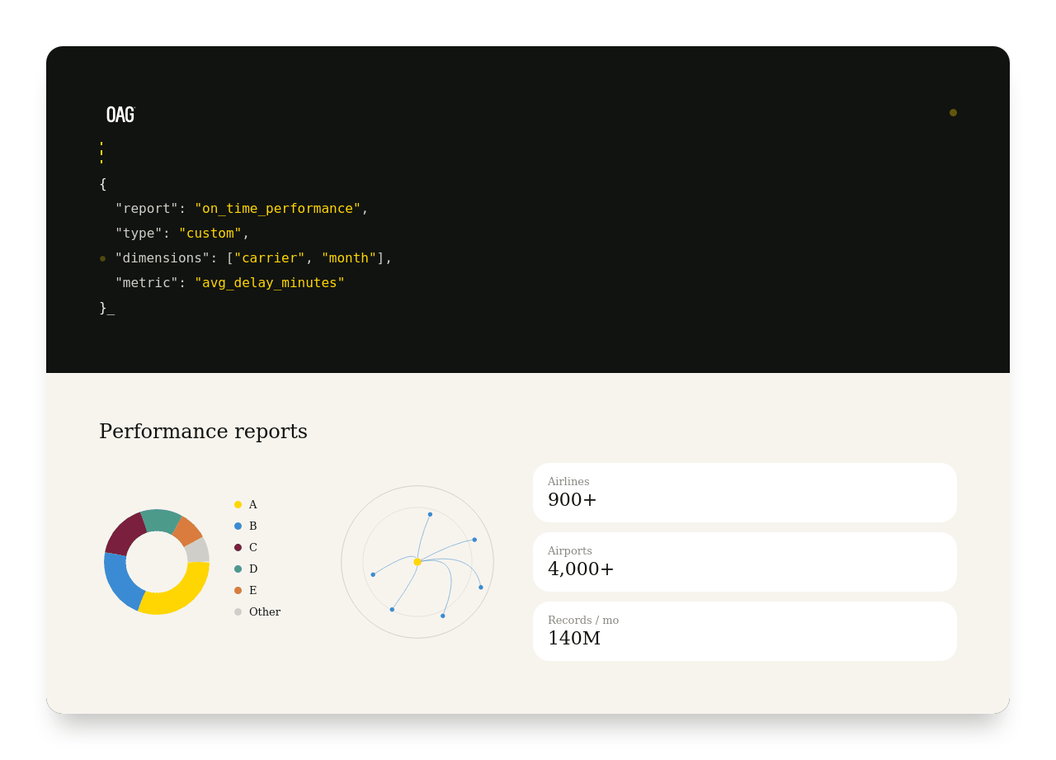Image resolution: width=1056 pixels, height=760 pixels.
Task: Click the teal donut chart segment
Action: pos(161,520)
